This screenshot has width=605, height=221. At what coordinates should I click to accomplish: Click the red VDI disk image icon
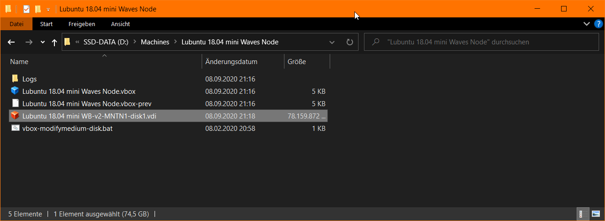(15, 116)
